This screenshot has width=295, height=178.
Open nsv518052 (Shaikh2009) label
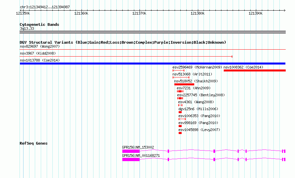click(196, 81)
